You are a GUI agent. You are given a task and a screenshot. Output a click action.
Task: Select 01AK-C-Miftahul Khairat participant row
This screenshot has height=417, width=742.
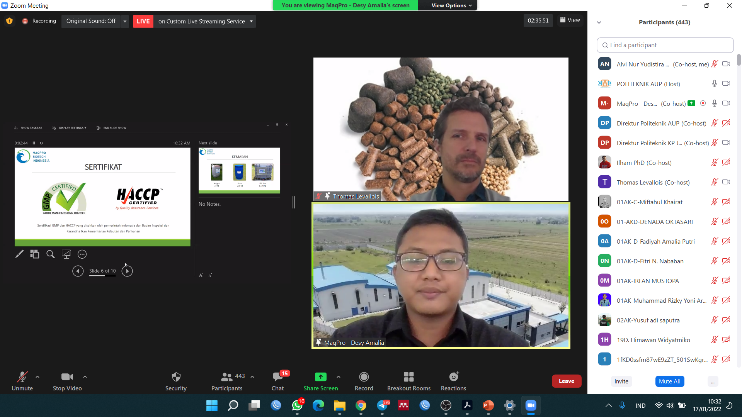click(665, 202)
